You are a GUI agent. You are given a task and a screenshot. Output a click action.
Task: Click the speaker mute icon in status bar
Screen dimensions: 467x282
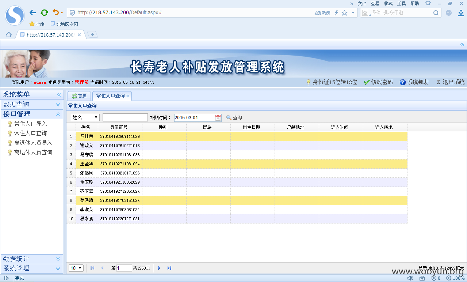pos(410,278)
